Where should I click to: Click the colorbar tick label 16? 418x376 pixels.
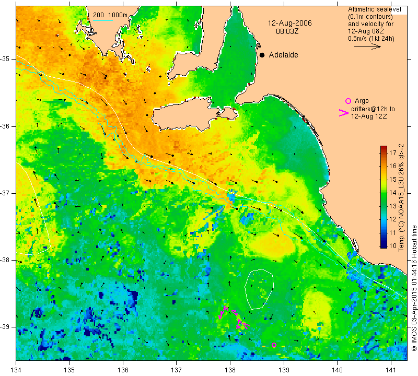tap(393, 166)
